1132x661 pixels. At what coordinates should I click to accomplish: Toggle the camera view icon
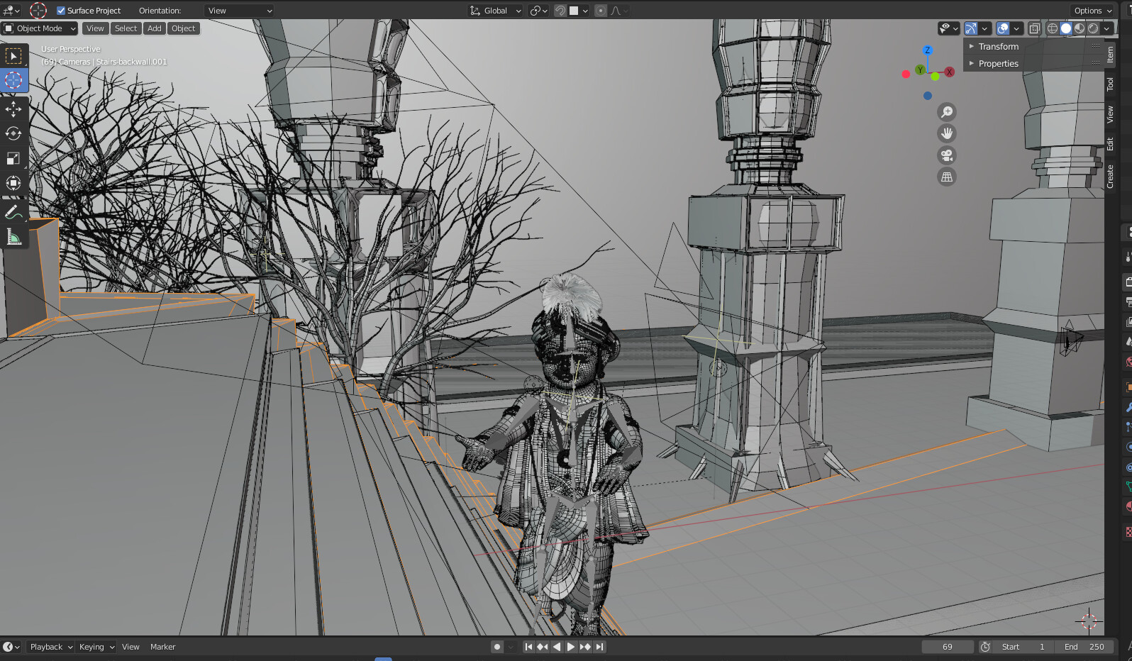[947, 155]
